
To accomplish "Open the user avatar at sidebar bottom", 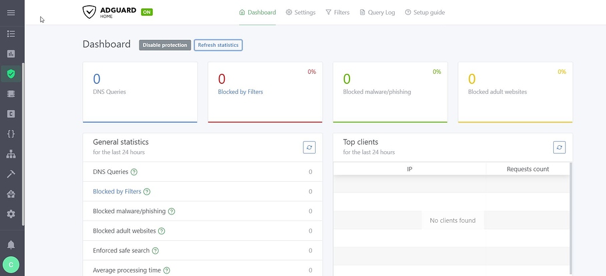I will coord(11,265).
